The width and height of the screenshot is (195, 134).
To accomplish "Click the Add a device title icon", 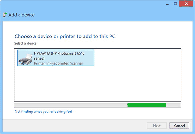I will pos(5,15).
